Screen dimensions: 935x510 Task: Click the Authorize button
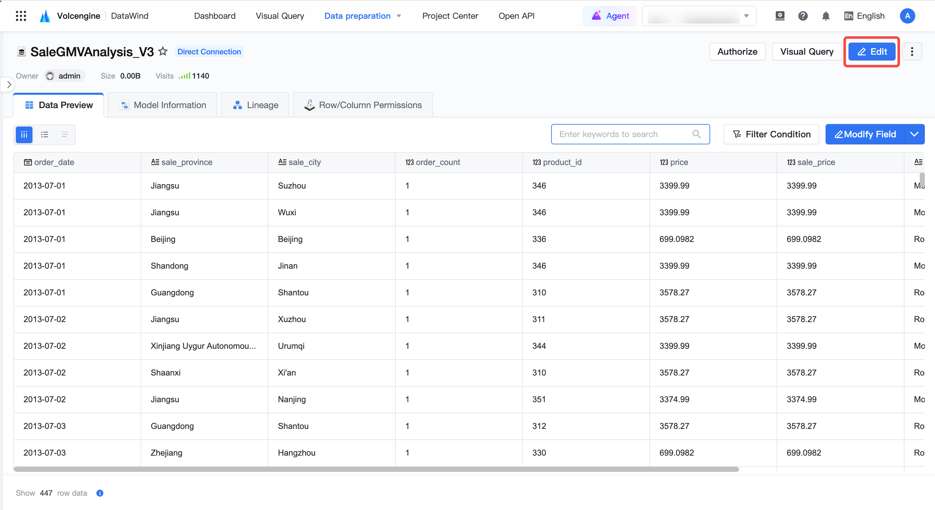coord(737,52)
